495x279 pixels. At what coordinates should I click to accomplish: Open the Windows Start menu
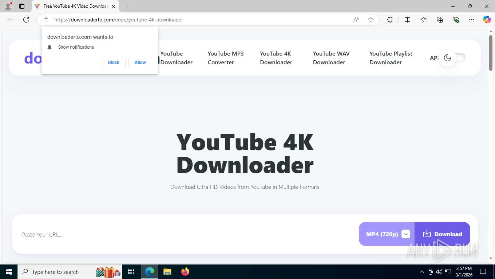tap(8, 272)
